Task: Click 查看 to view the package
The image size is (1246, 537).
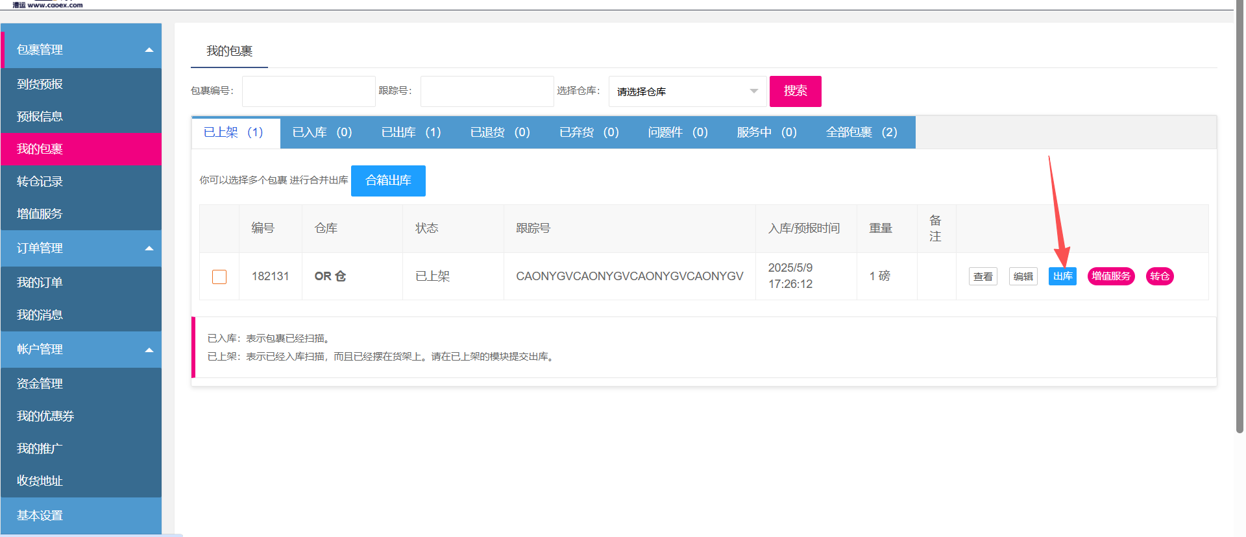Action: click(983, 276)
